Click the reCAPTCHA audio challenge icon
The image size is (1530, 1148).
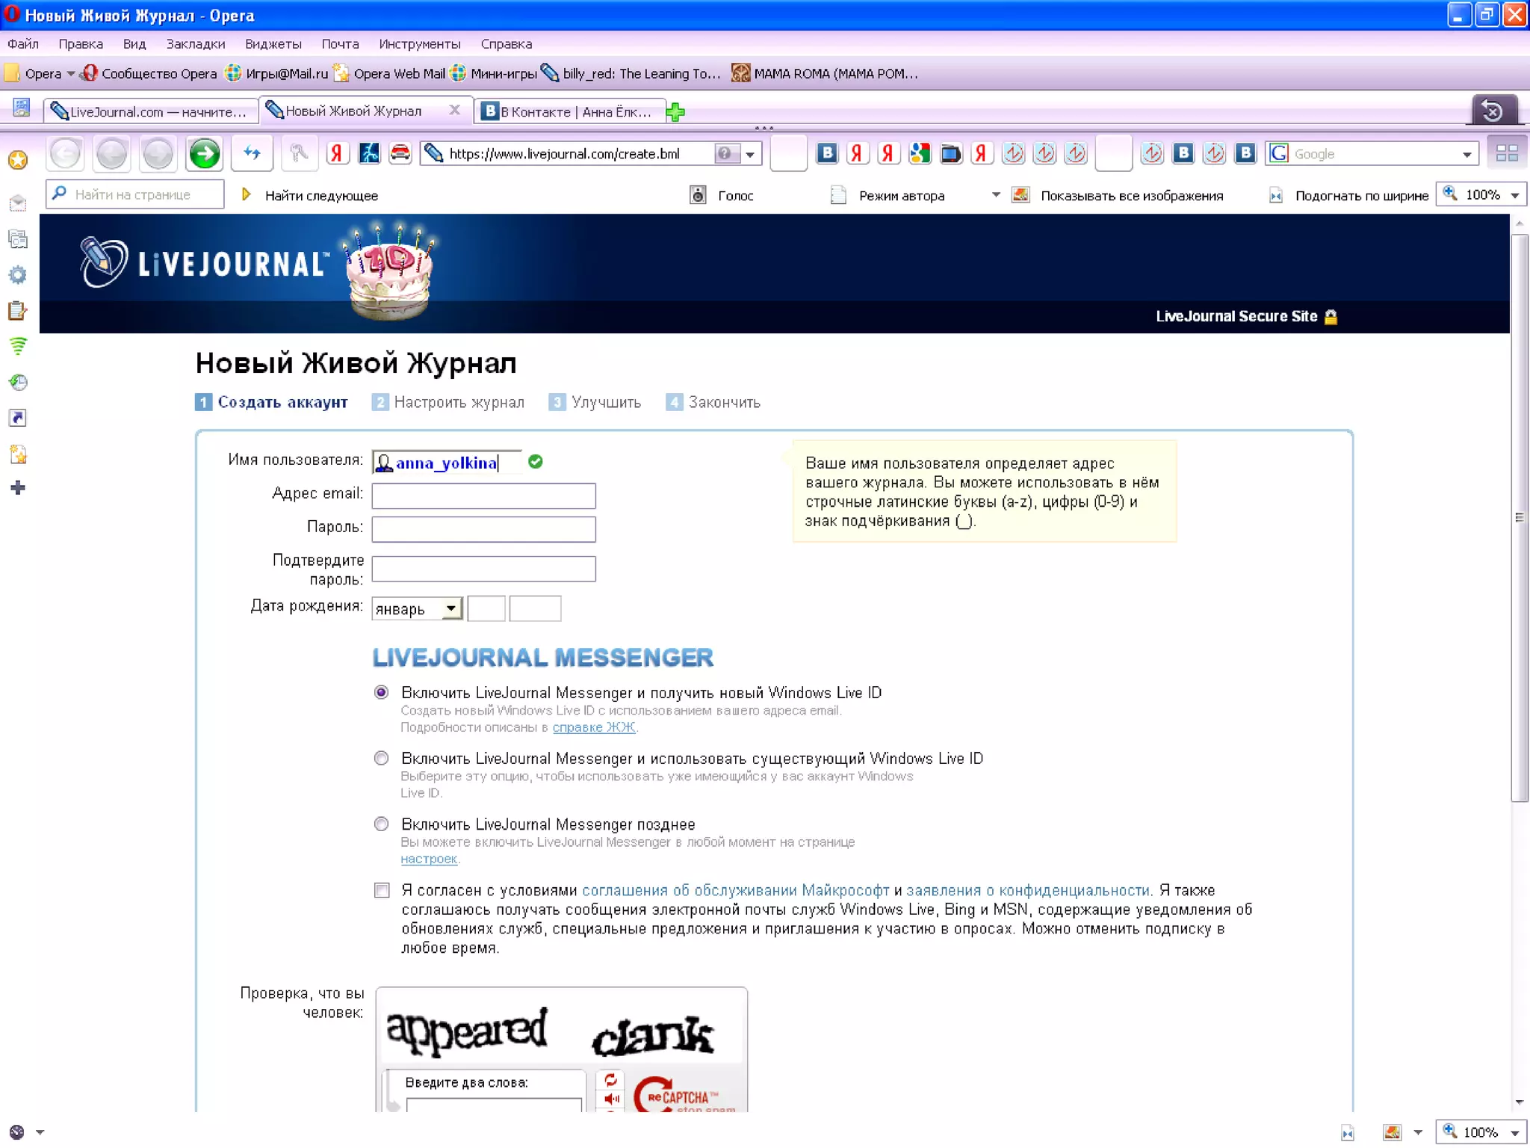click(x=610, y=1099)
